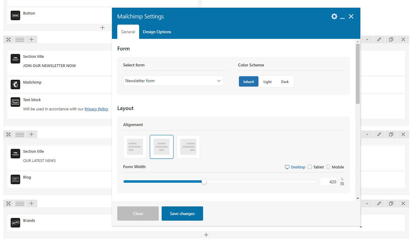Click the add row plus below Brands

tap(206, 235)
